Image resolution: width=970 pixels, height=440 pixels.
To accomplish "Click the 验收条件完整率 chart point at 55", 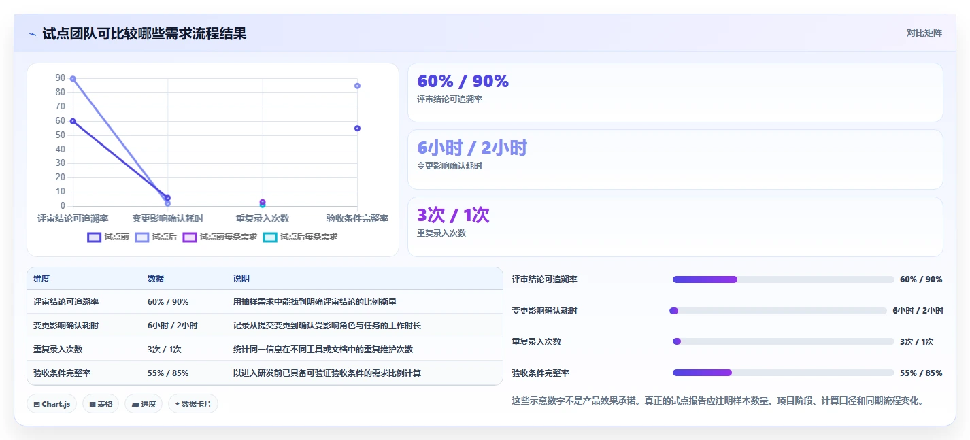I will [357, 129].
